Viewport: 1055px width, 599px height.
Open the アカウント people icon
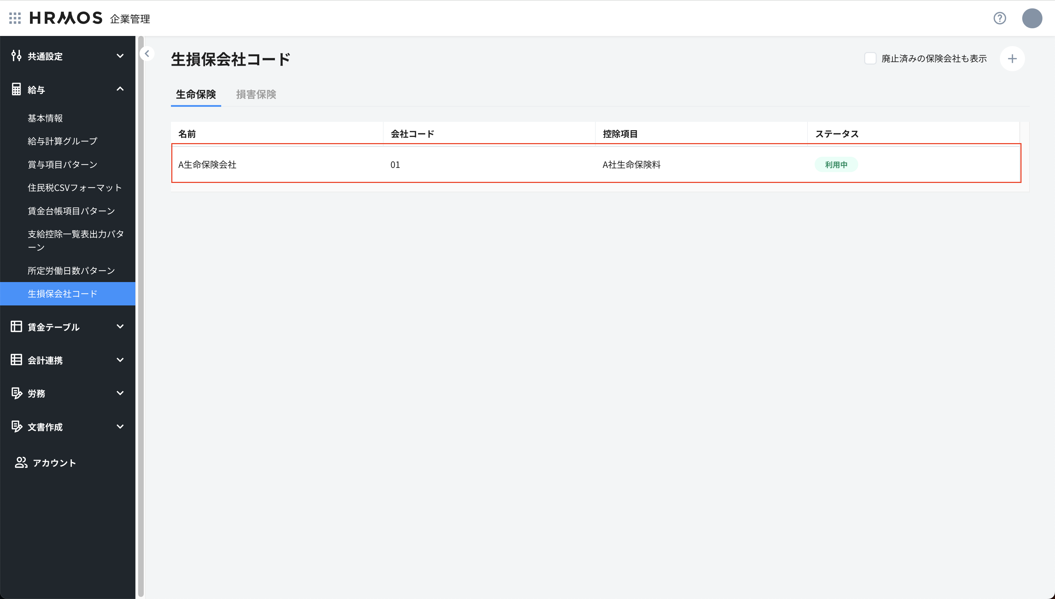(21, 463)
